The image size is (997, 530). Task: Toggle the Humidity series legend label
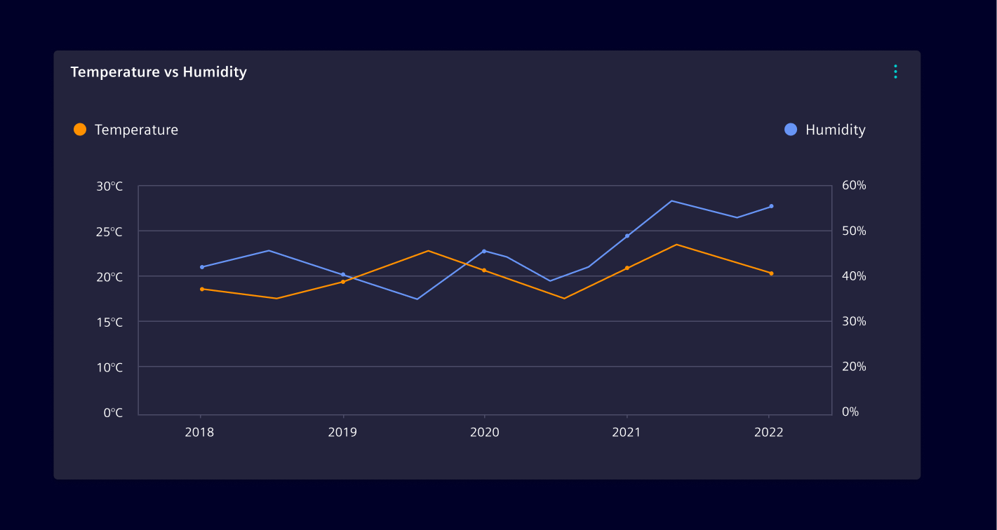click(x=835, y=130)
